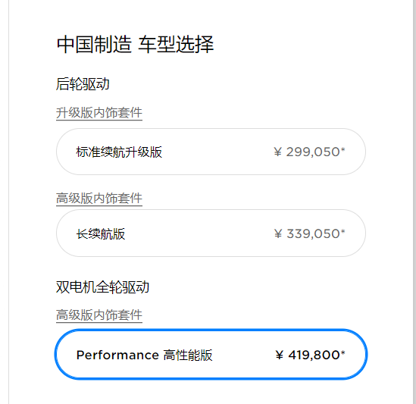
Task: Click the yen symbol before 339,050
Action: (x=278, y=234)
